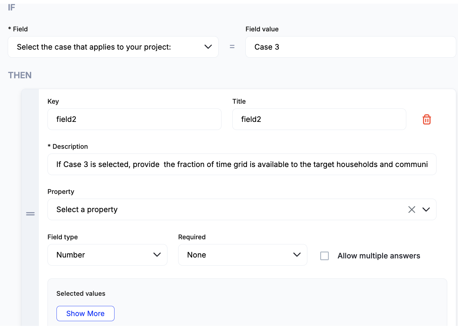Click the chevron arrow in the Property box
458x331 pixels.
pos(426,210)
